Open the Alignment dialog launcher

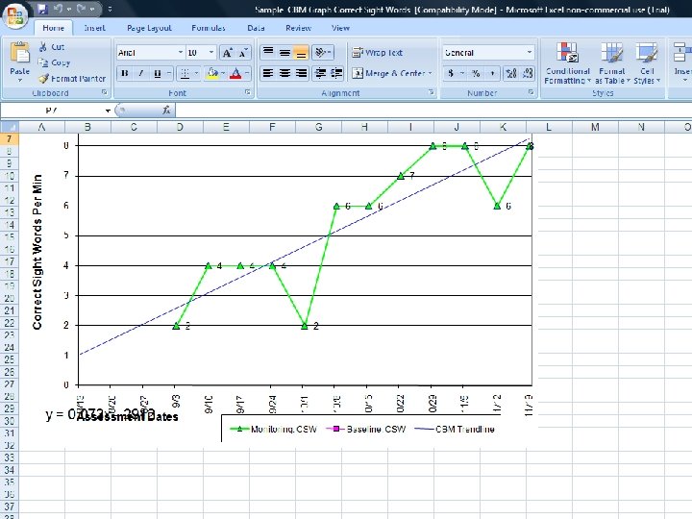431,92
